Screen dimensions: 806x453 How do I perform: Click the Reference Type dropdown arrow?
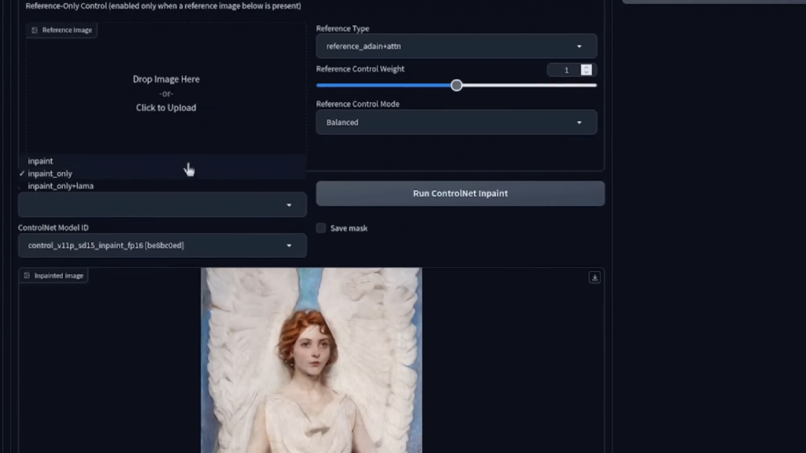coord(579,46)
